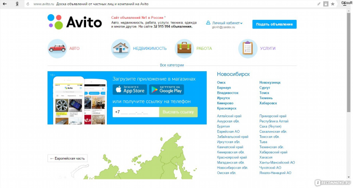
Task: Open the НЕДВИЖИМОСТЬ category label
Action: point(150,49)
